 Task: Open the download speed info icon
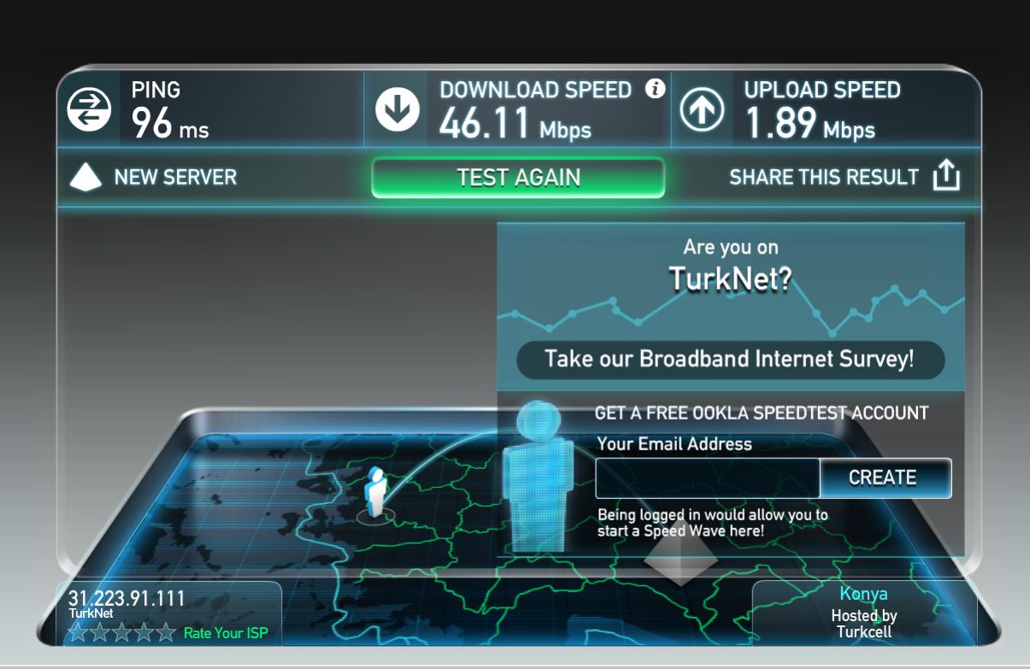(655, 88)
